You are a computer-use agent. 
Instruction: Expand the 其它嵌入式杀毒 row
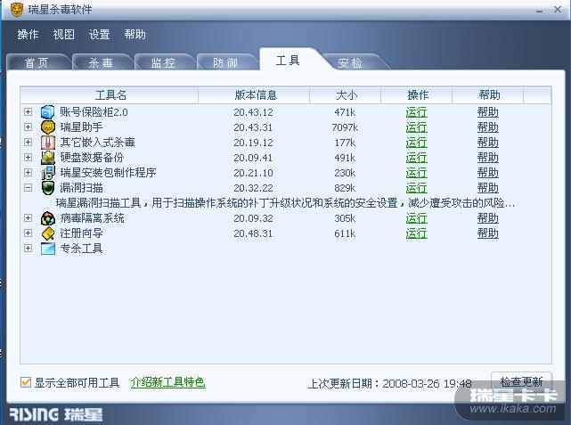click(28, 142)
